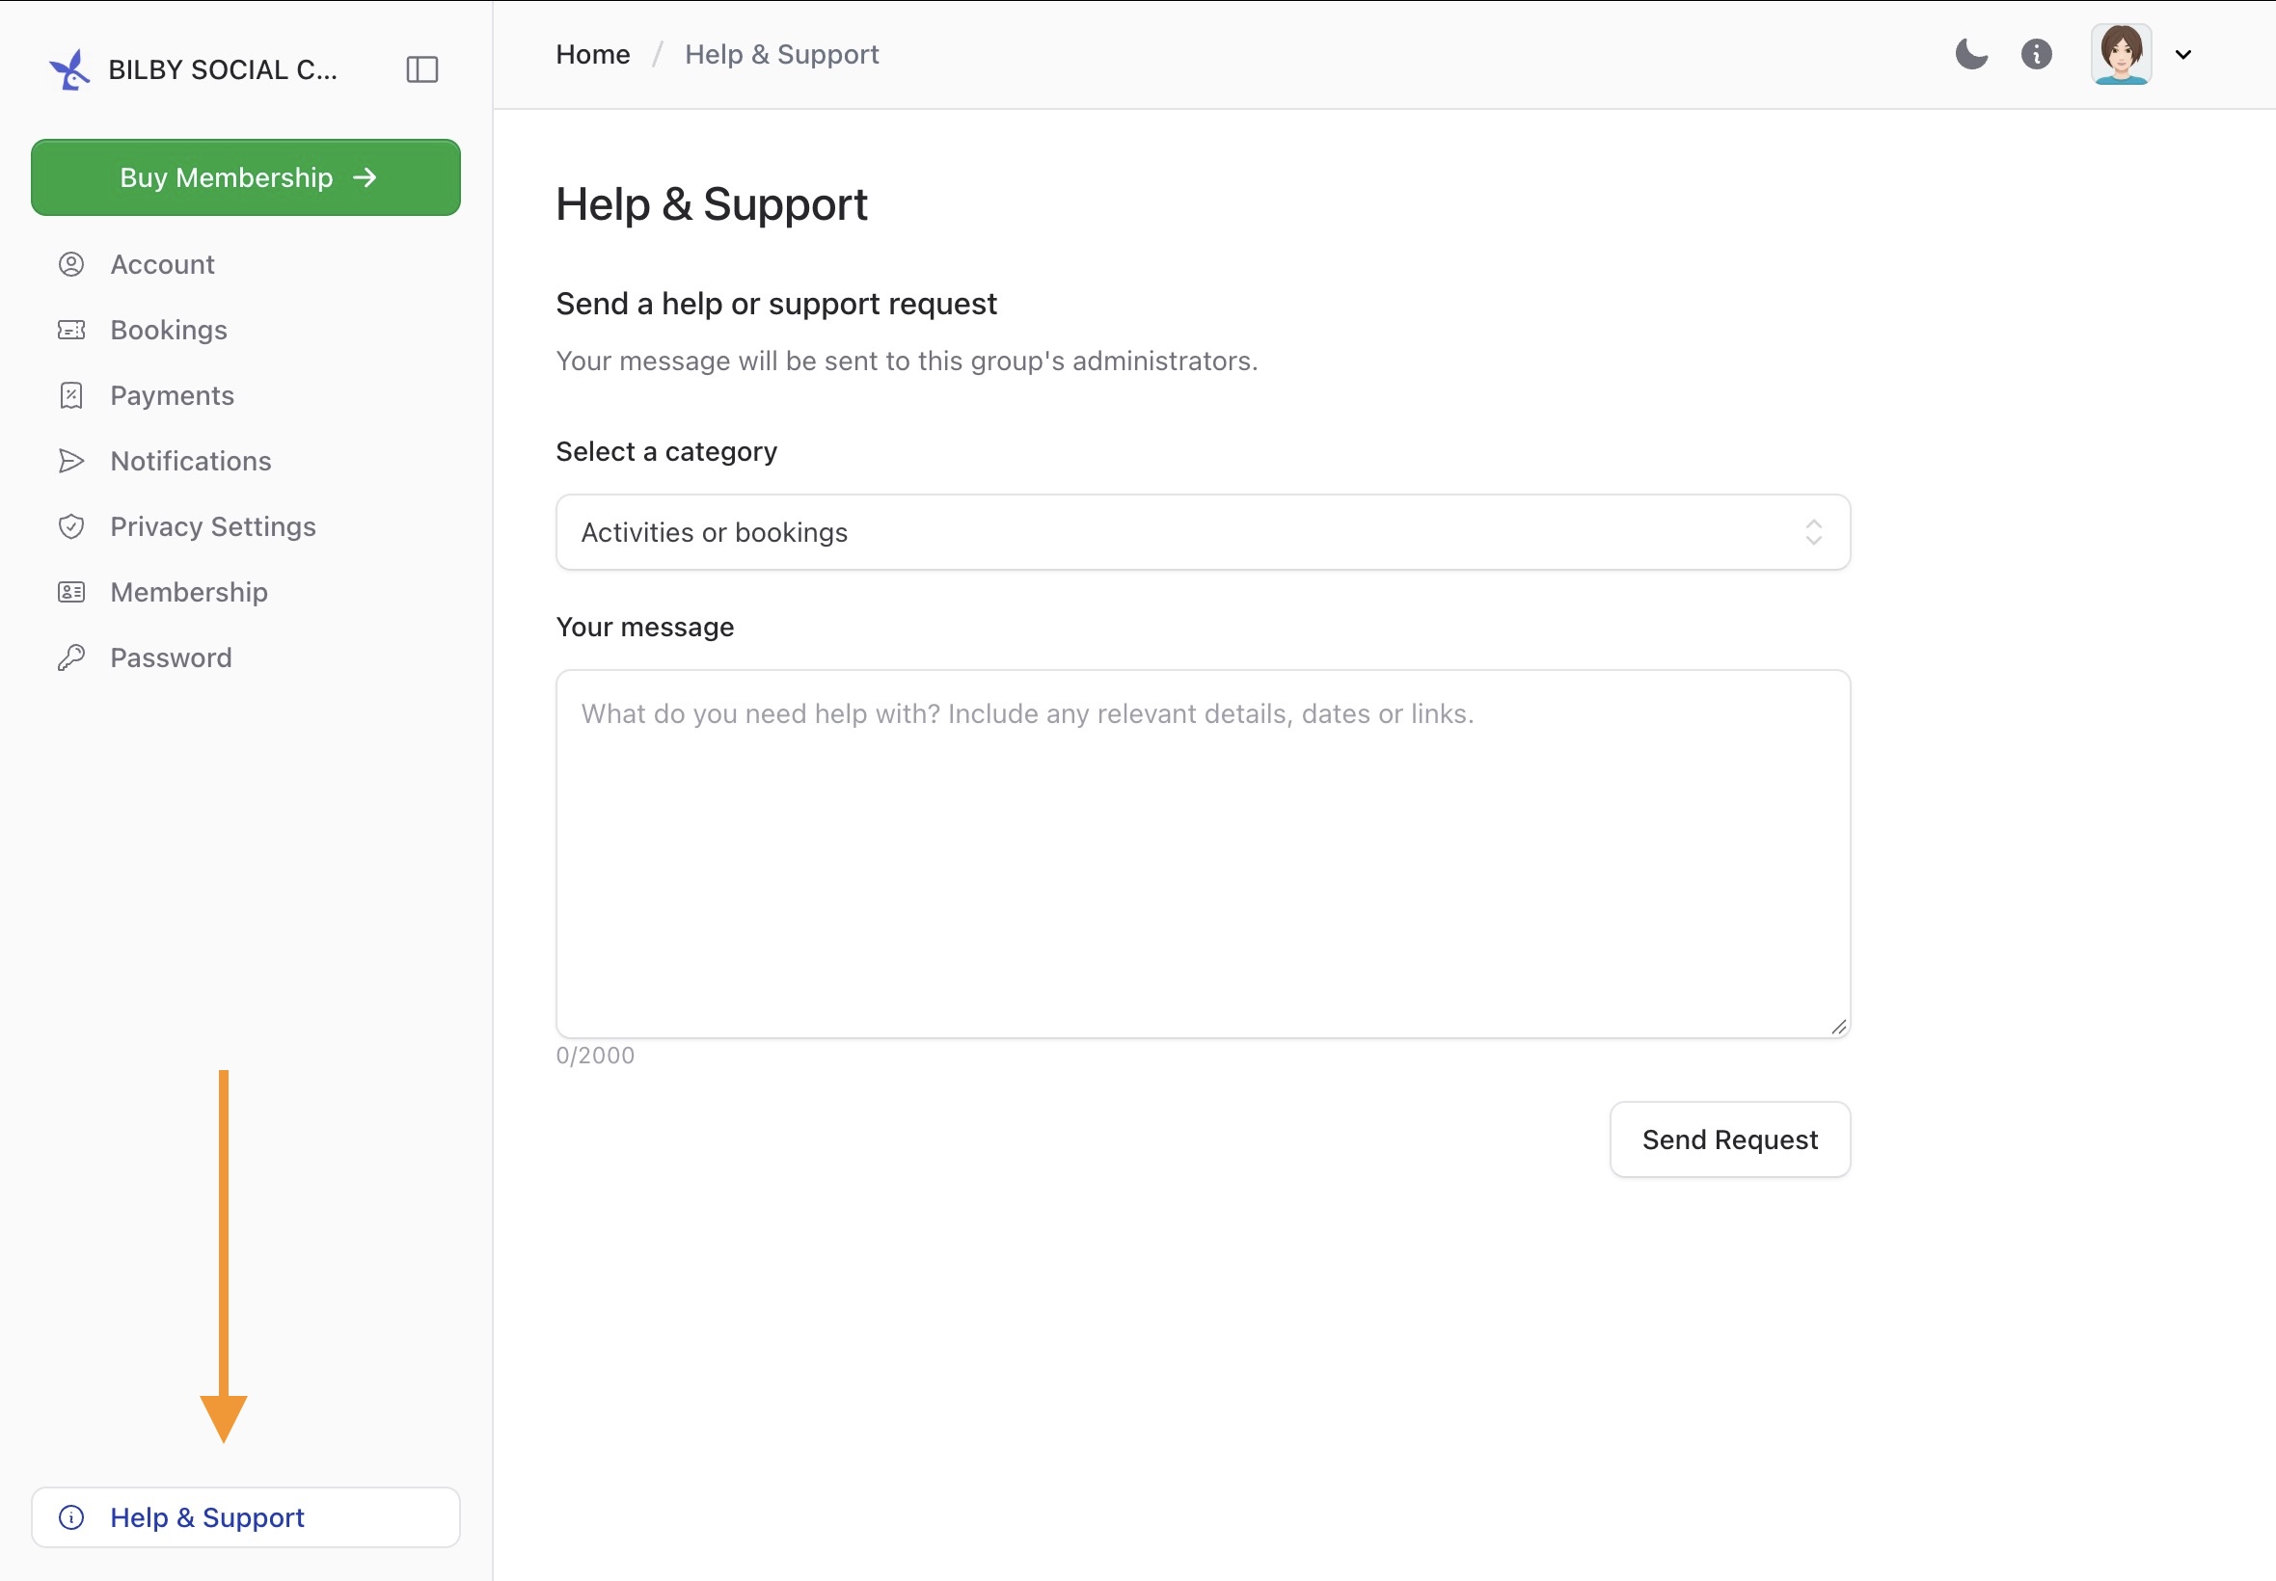This screenshot has width=2276, height=1581.
Task: Click the Payments receipt icon
Action: point(71,395)
